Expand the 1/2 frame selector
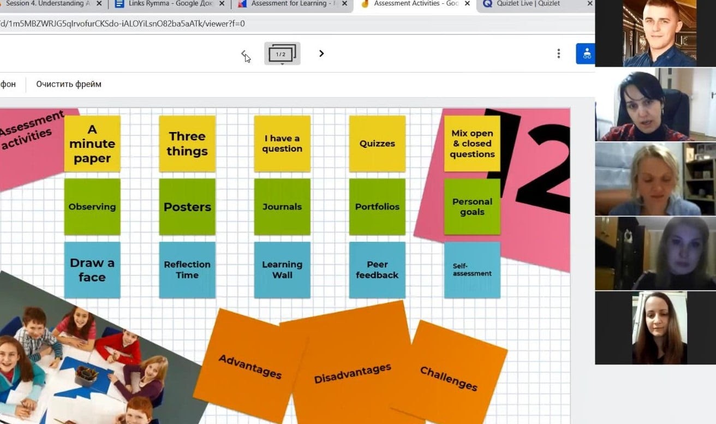716x424 pixels. pos(282,54)
